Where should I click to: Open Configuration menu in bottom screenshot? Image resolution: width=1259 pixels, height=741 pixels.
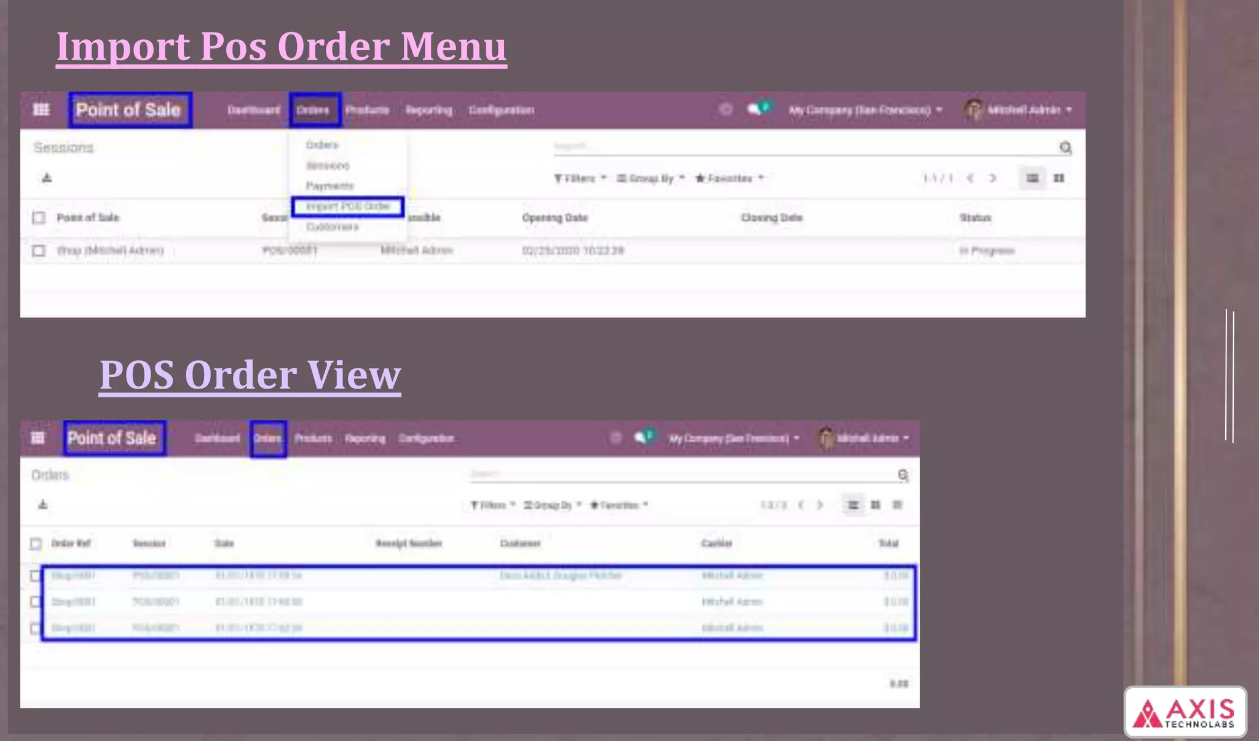426,438
